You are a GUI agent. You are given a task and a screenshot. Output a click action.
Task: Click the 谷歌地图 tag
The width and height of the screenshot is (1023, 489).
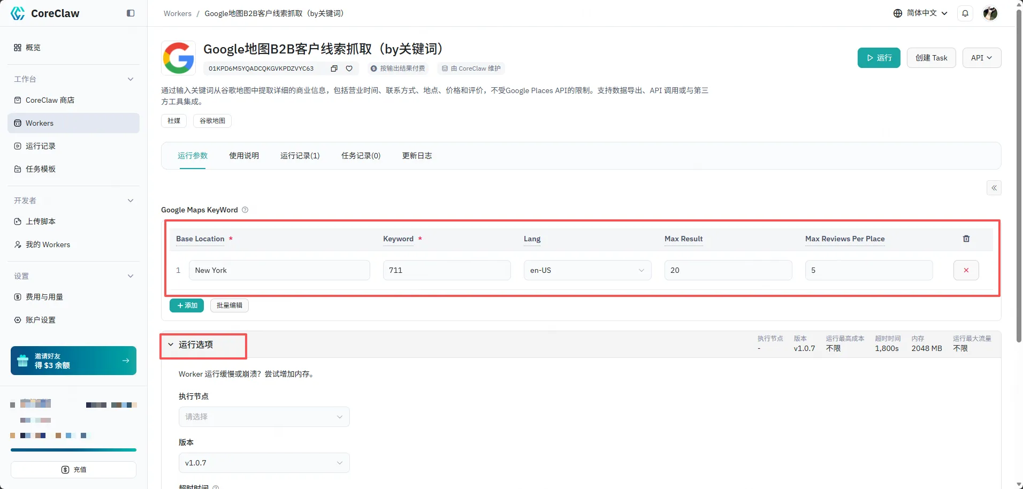tap(212, 121)
